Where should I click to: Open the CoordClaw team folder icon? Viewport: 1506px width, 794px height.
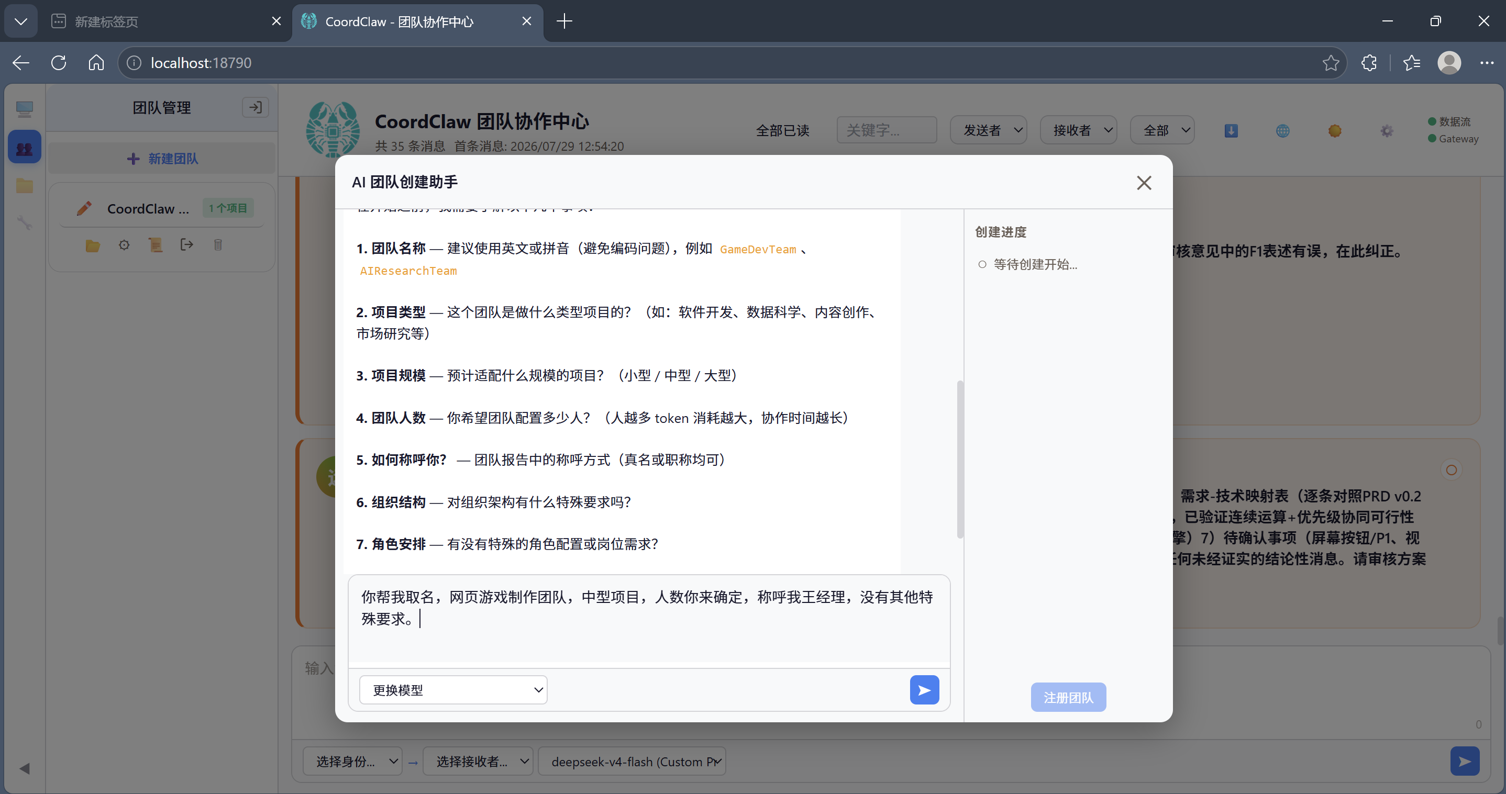click(92, 245)
